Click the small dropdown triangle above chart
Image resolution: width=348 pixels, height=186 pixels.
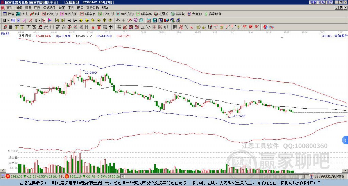[x=282, y=38]
